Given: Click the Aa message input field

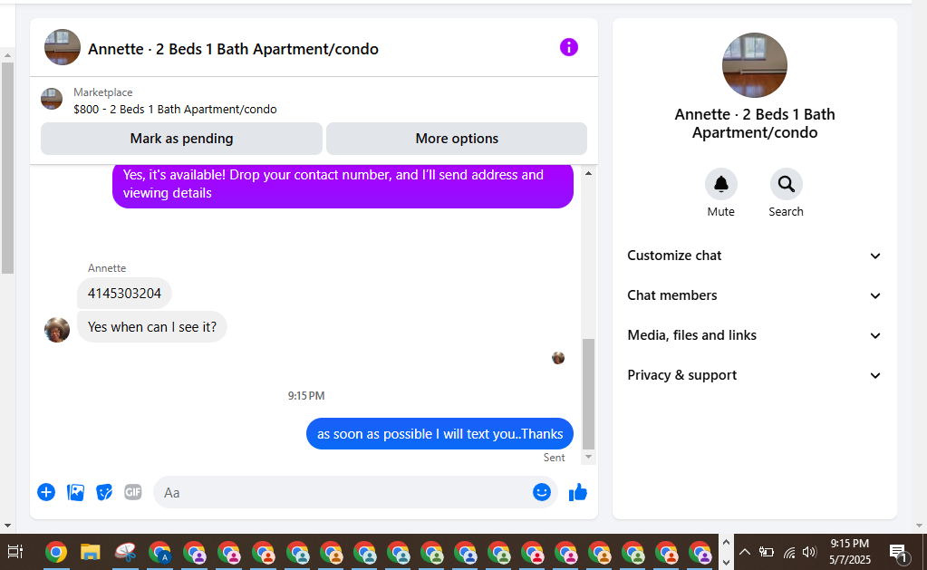Looking at the screenshot, I should (x=343, y=493).
